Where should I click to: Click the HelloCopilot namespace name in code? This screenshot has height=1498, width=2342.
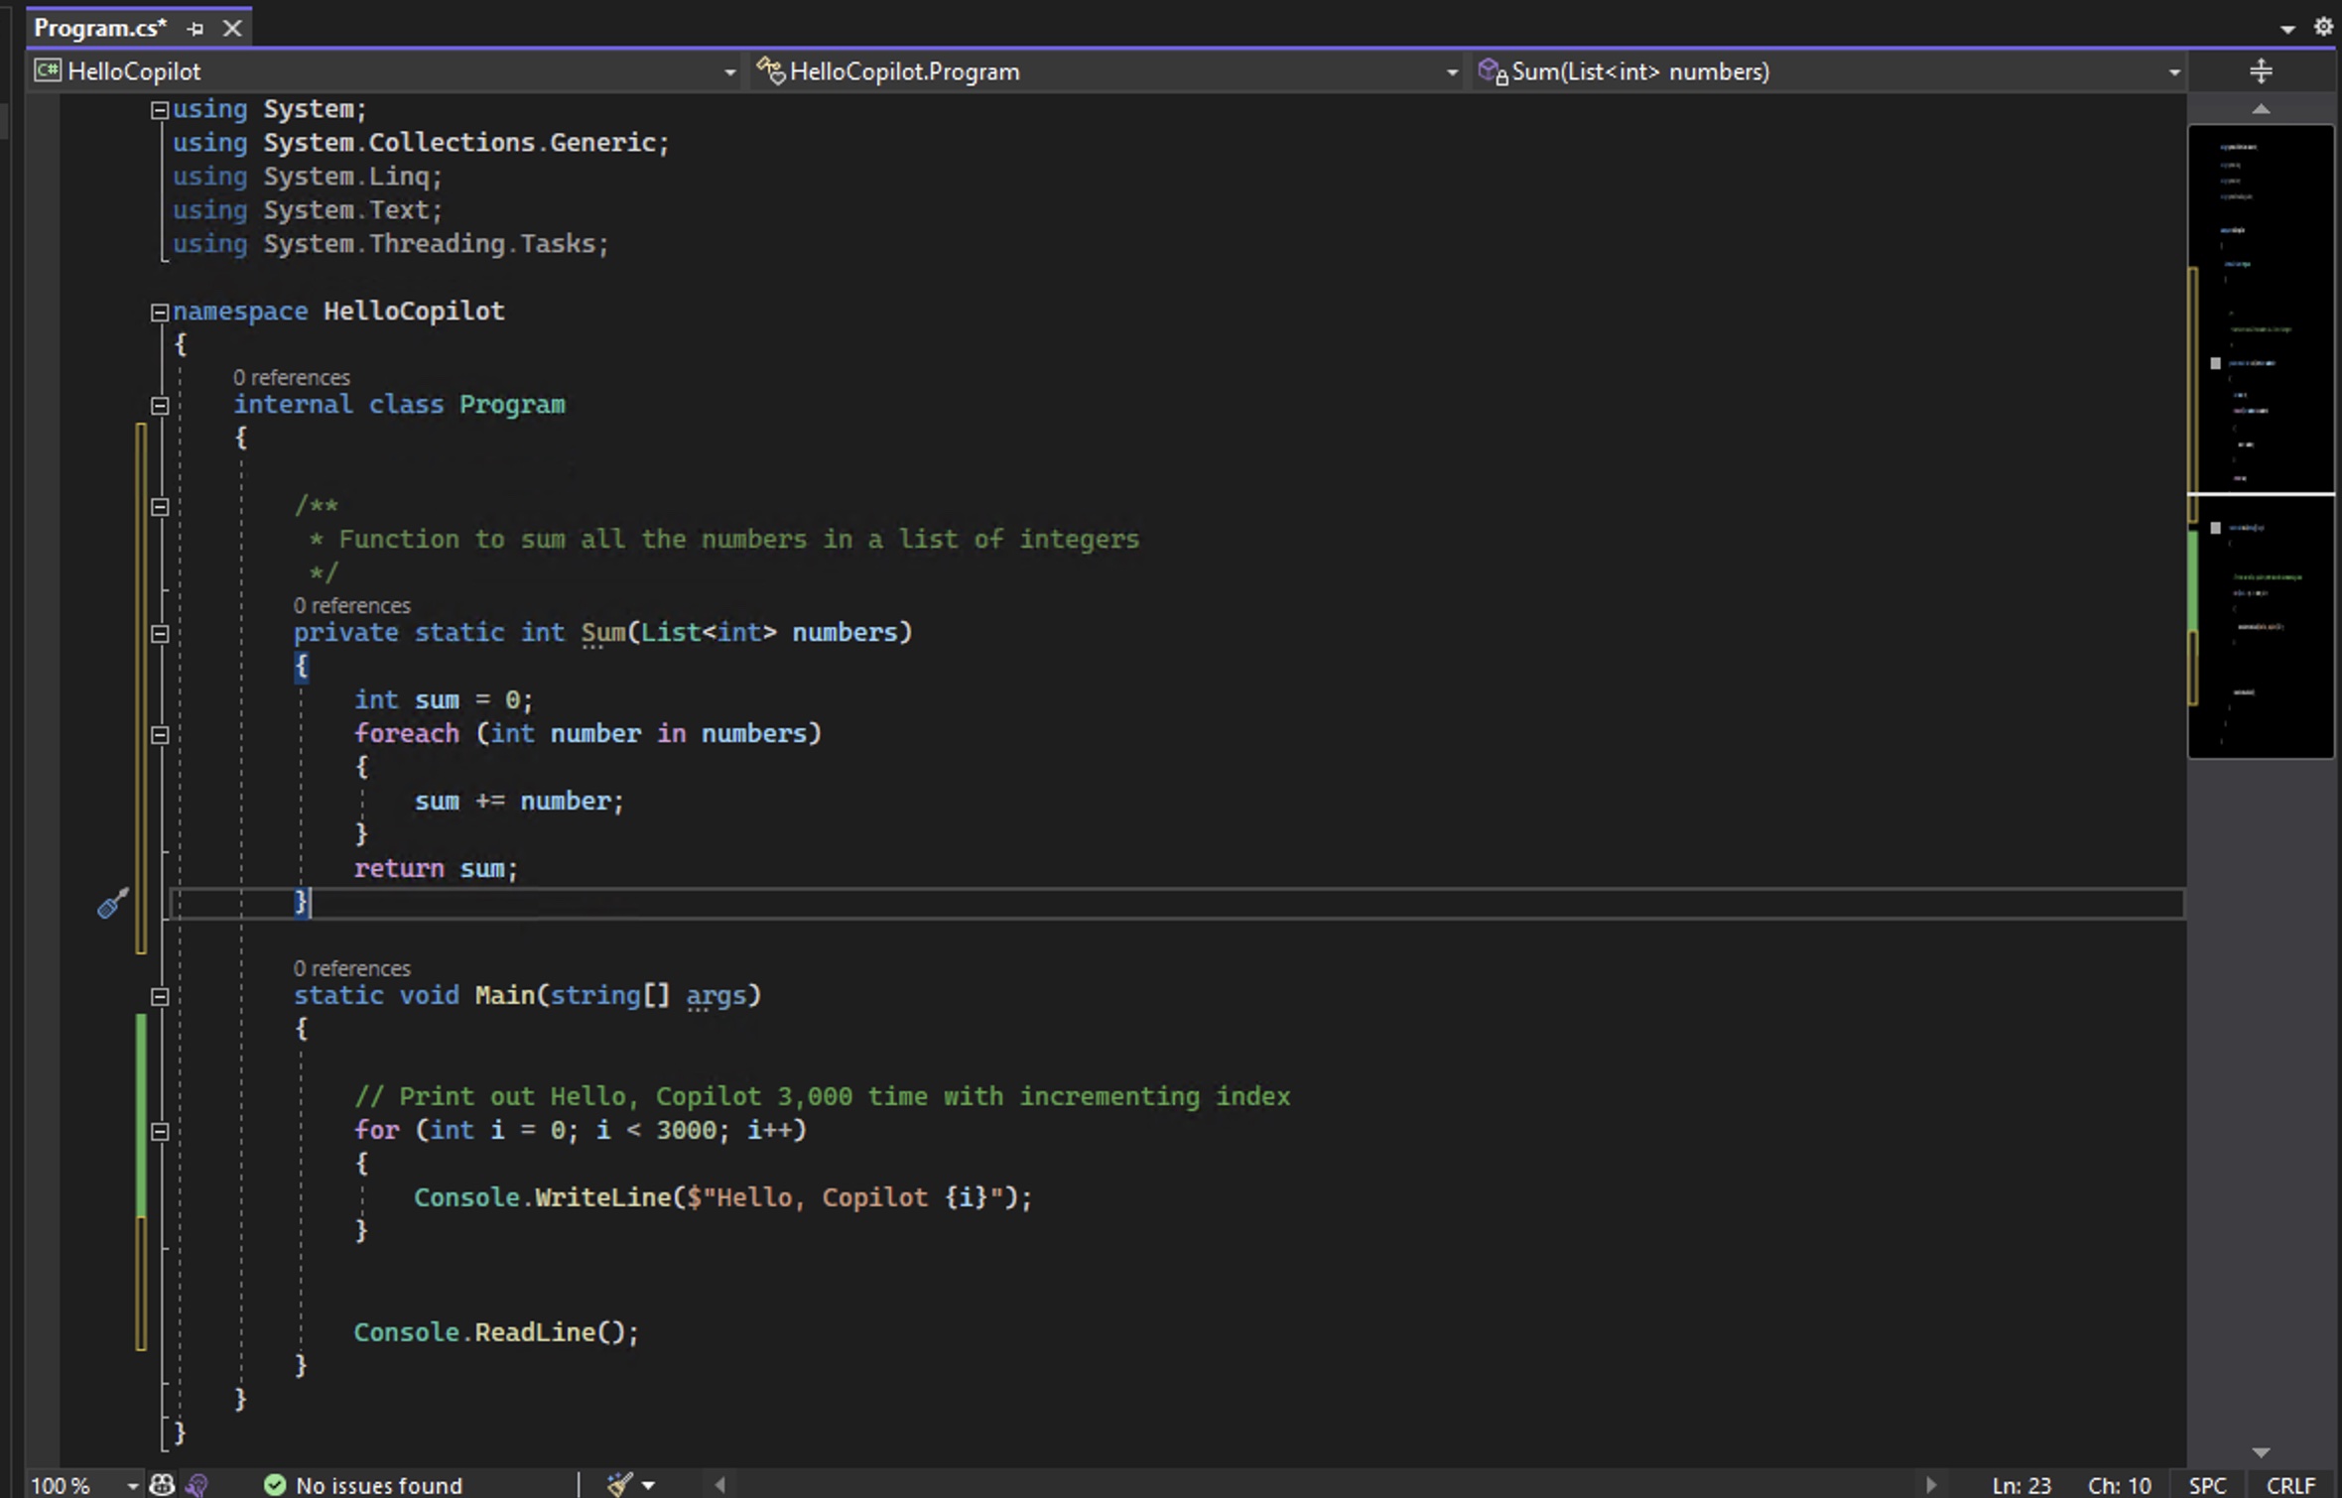tap(414, 312)
